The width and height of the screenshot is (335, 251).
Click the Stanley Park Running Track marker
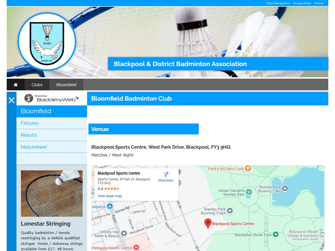230,211
